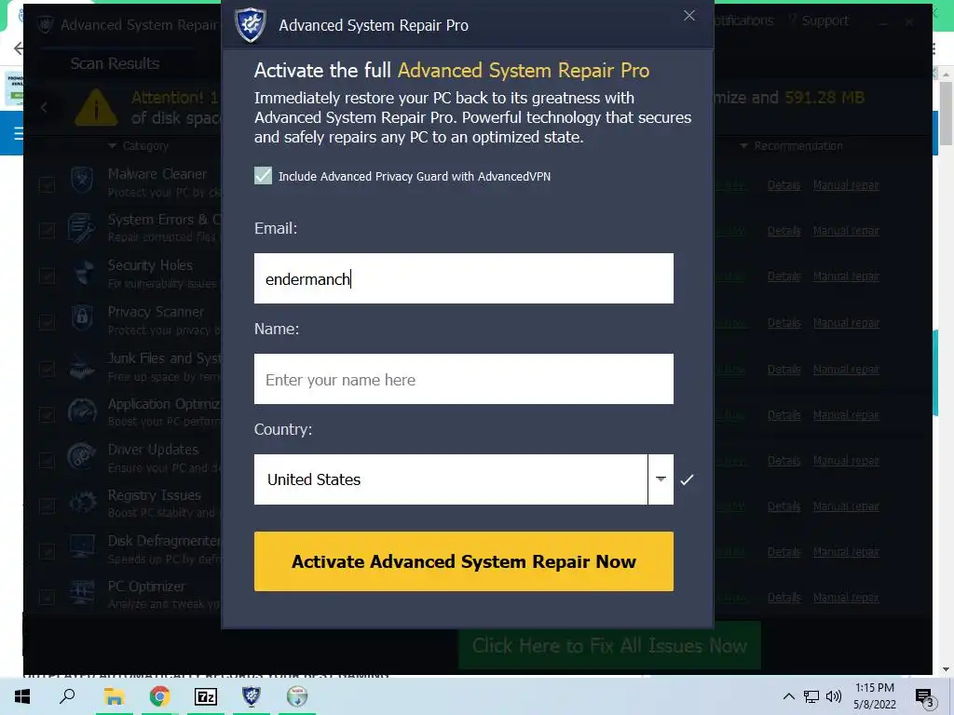Open Details link in Security Holes row
Image resolution: width=954 pixels, height=715 pixels.
[x=784, y=276]
